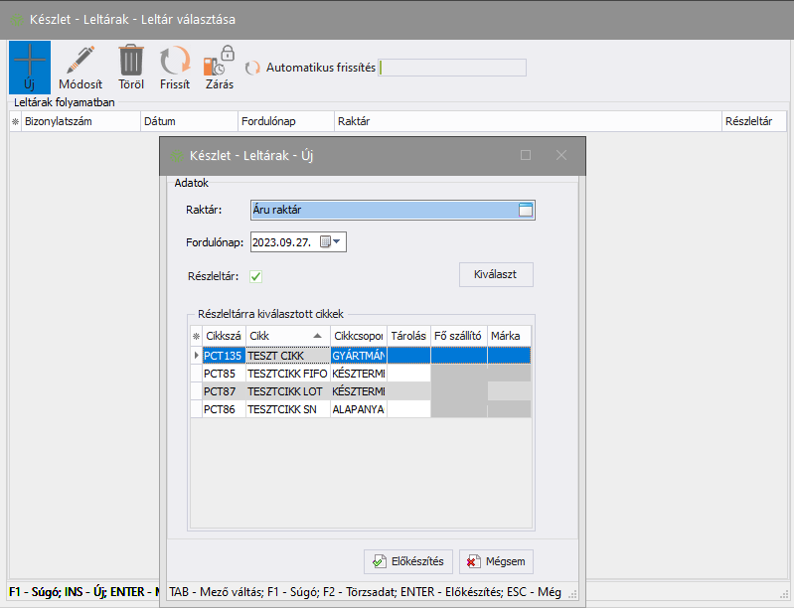The image size is (794, 608).
Task: Click the Automatikus frissítés refresh icon
Action: [x=253, y=69]
